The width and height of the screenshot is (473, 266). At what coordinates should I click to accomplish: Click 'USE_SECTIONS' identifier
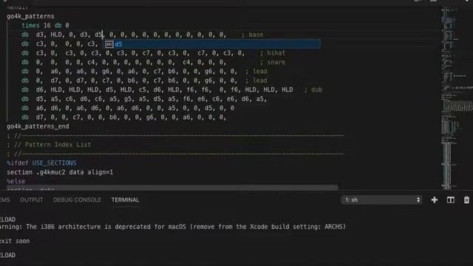click(54, 163)
